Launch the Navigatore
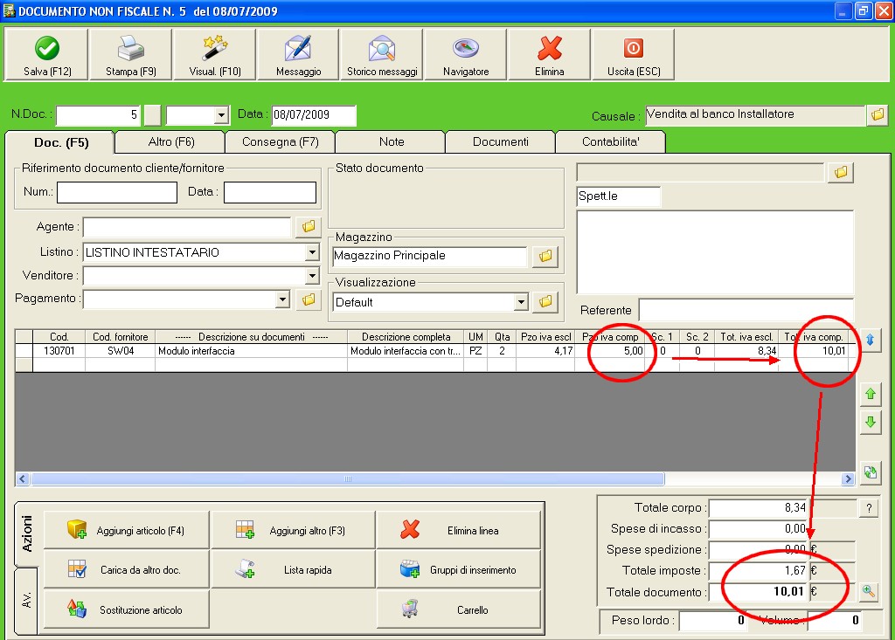The image size is (895, 640). pyautogui.click(x=466, y=55)
